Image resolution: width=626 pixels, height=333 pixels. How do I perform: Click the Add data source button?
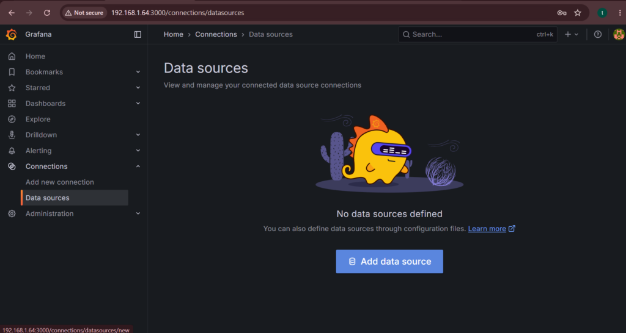[x=389, y=261]
